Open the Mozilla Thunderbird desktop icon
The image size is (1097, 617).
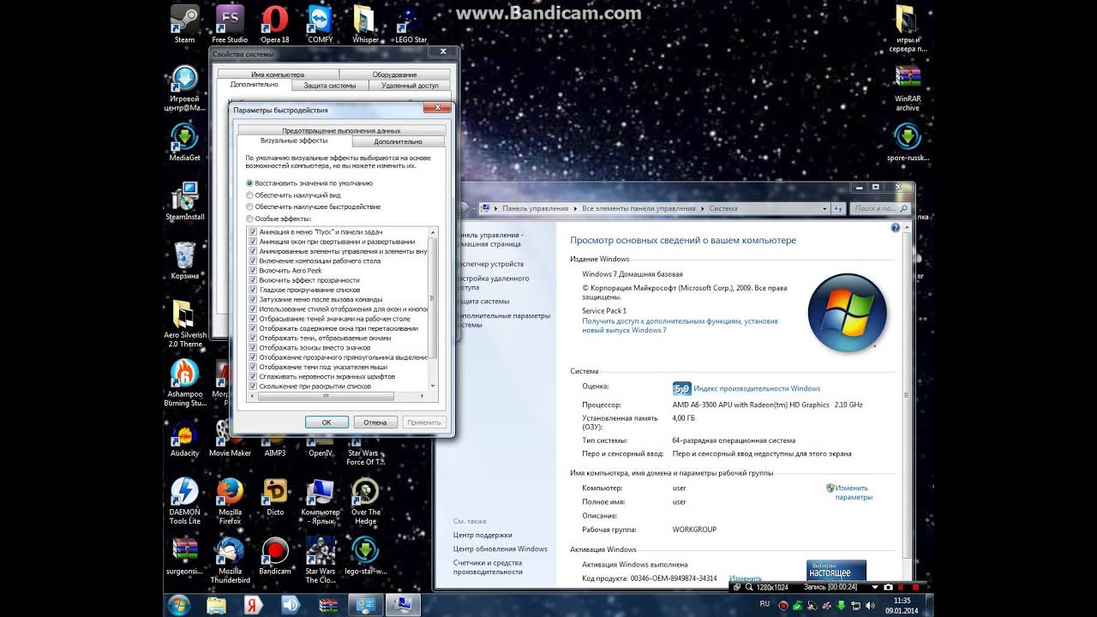click(x=230, y=558)
